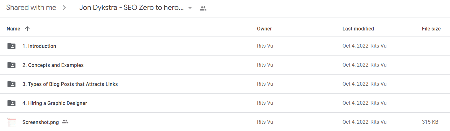Select the Hiring a Graphic Designer folder icon

[x=11, y=103]
